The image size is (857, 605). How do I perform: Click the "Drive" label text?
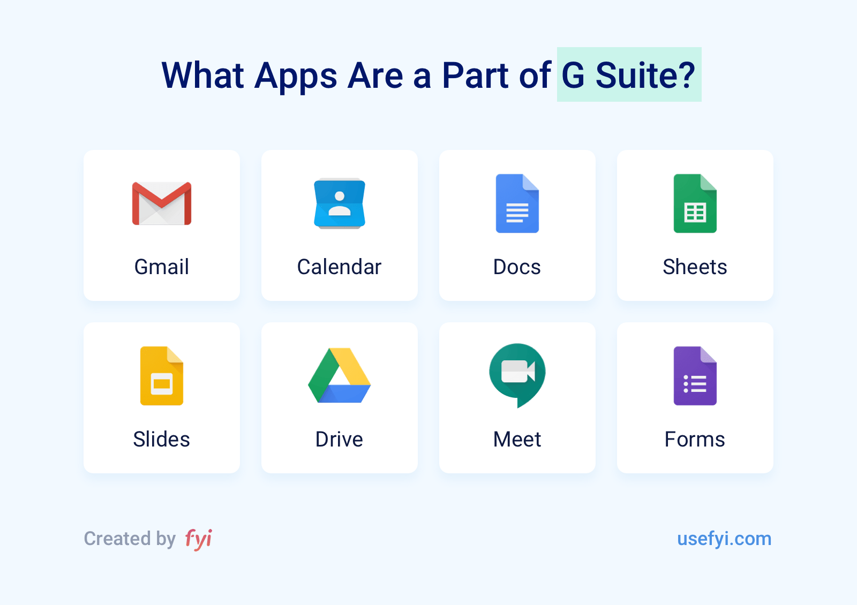[340, 439]
